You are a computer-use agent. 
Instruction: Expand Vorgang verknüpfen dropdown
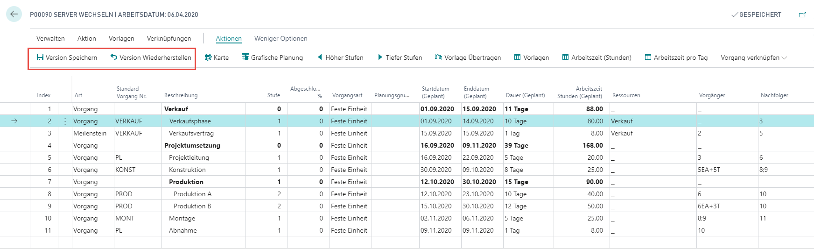point(754,57)
